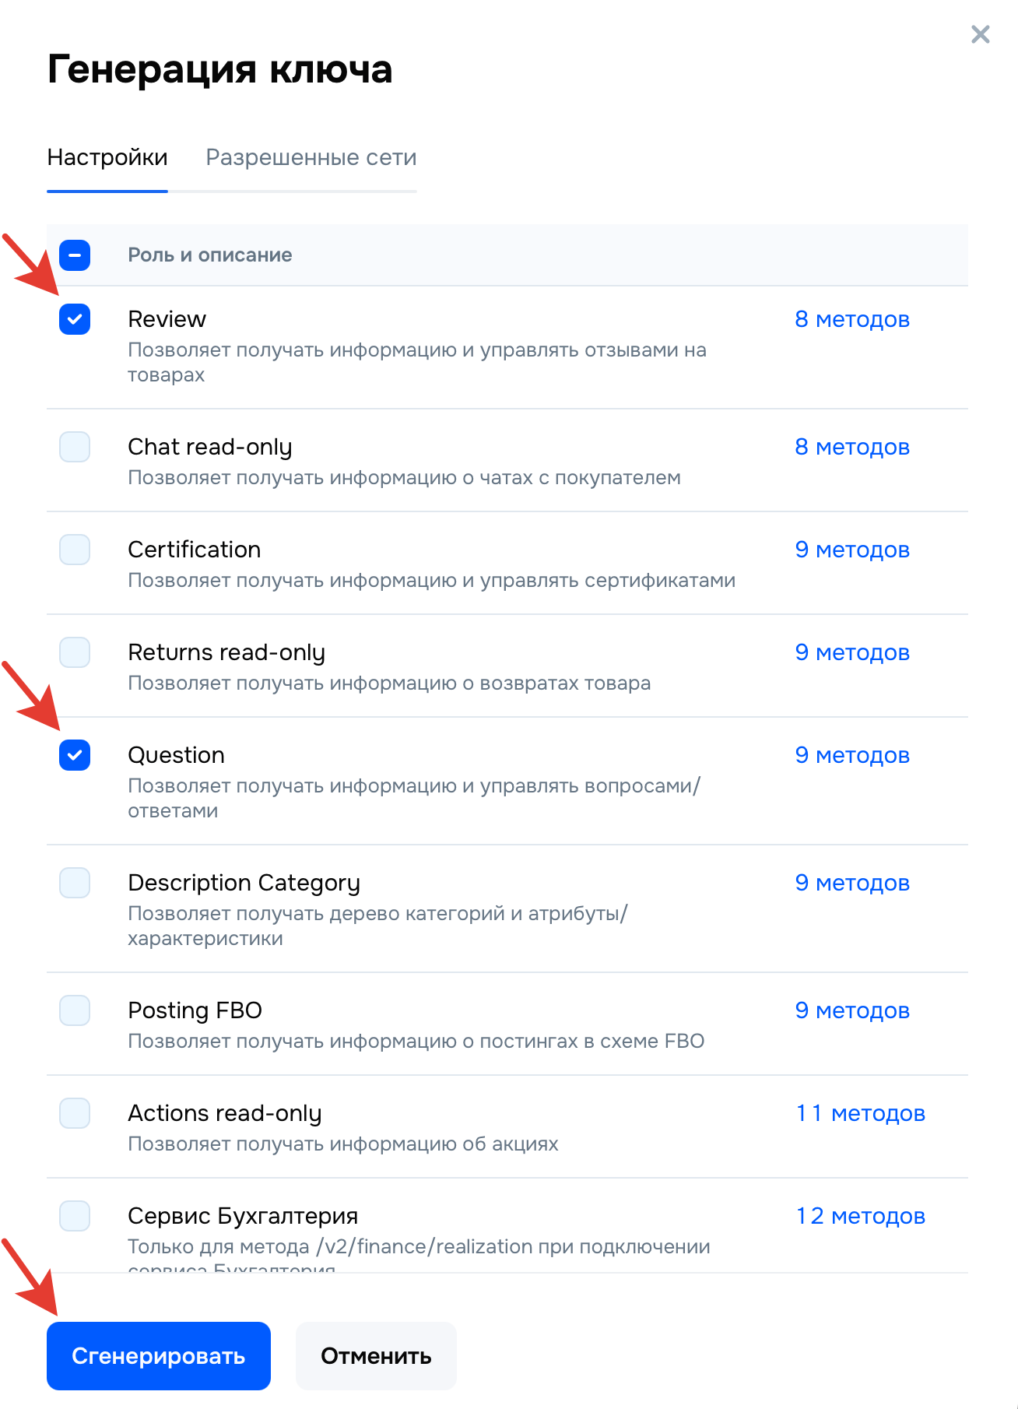The width and height of the screenshot is (1018, 1409).
Task: Open 9 методов list for Question
Action: [x=852, y=755]
